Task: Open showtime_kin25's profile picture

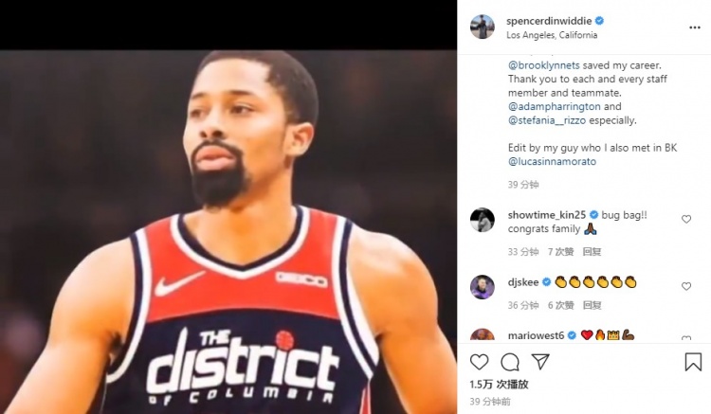Action: [x=483, y=220]
